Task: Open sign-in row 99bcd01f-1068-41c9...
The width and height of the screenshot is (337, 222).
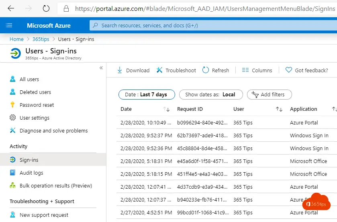Action: 227,212
